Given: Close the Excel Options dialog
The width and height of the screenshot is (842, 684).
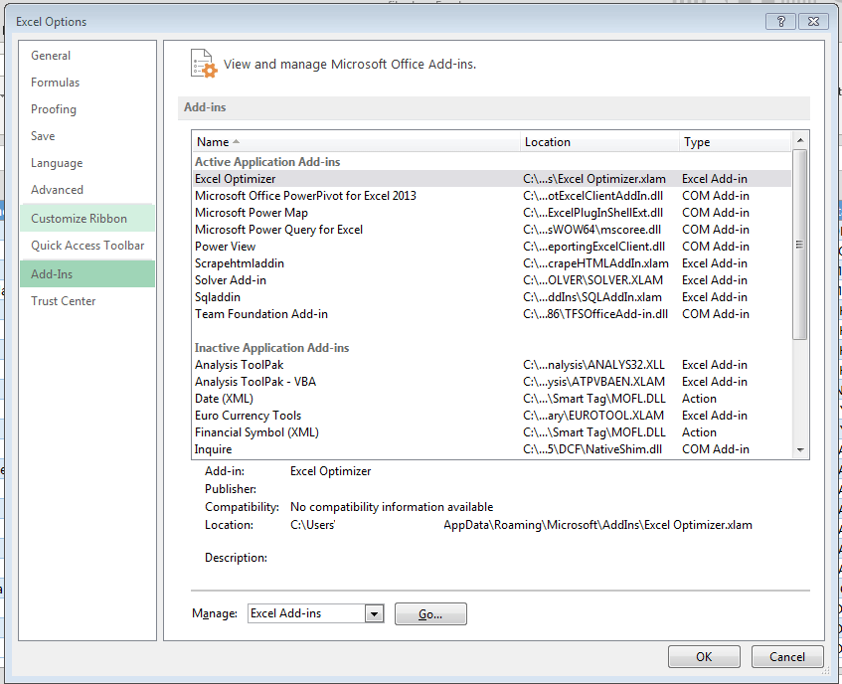Looking at the screenshot, I should click(813, 22).
